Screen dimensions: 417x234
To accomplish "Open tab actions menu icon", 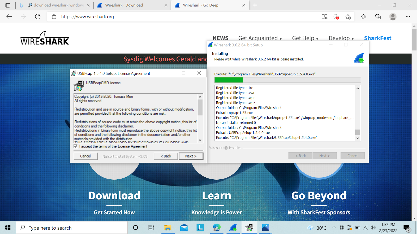I will pos(8,5).
